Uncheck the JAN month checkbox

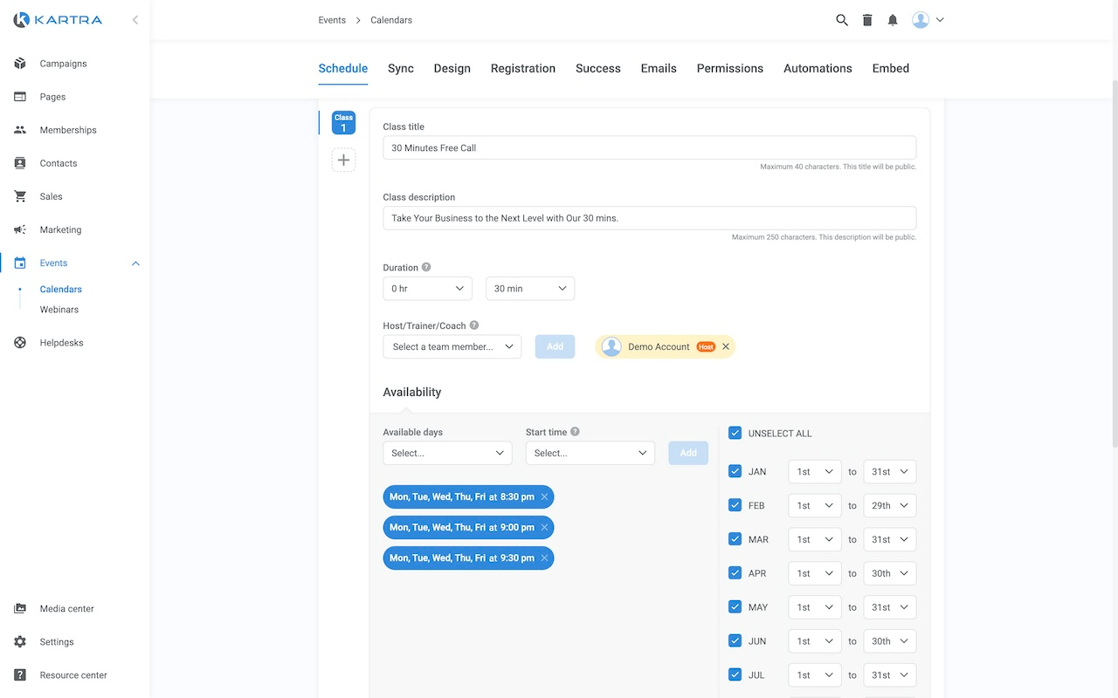tap(735, 471)
